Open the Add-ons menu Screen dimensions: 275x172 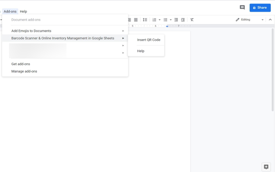[x=10, y=12]
